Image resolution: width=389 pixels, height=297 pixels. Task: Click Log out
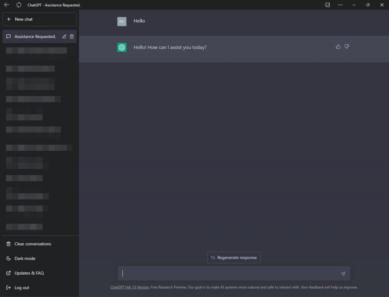pyautogui.click(x=40, y=288)
